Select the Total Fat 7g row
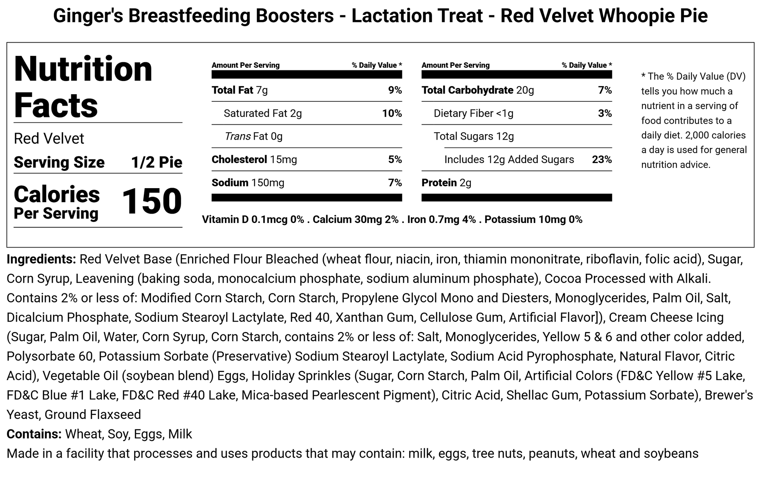The image size is (761, 494). 306,90
